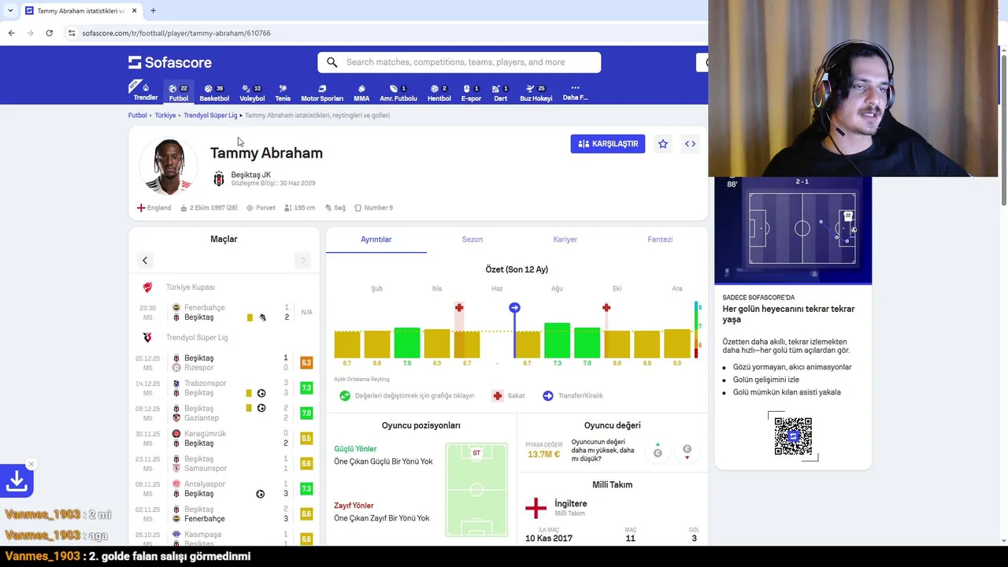Click the injury marker at Nis on chart
The image size is (1008, 567).
459,307
